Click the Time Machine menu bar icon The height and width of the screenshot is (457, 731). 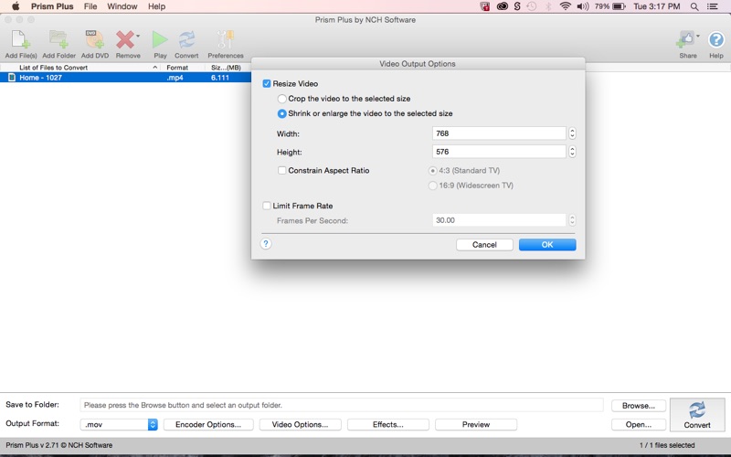532,6
